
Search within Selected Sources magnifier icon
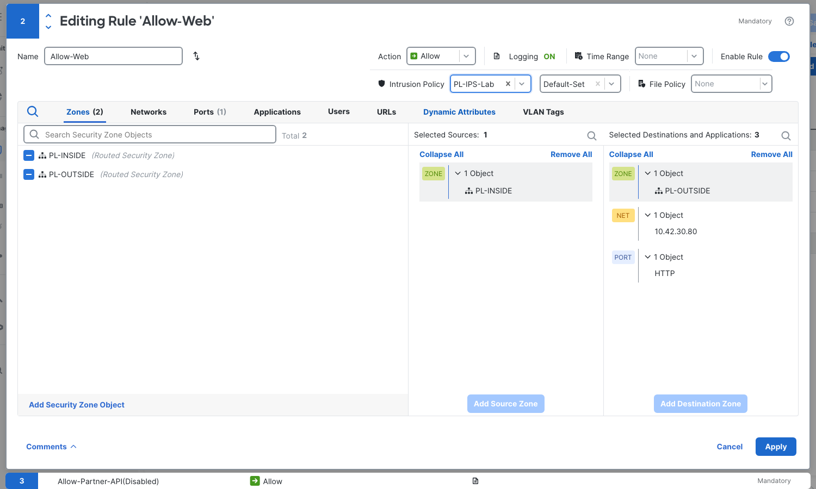pyautogui.click(x=592, y=136)
